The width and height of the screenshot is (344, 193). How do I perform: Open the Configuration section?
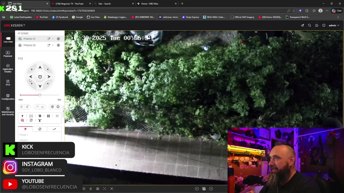pyautogui.click(x=8, y=97)
